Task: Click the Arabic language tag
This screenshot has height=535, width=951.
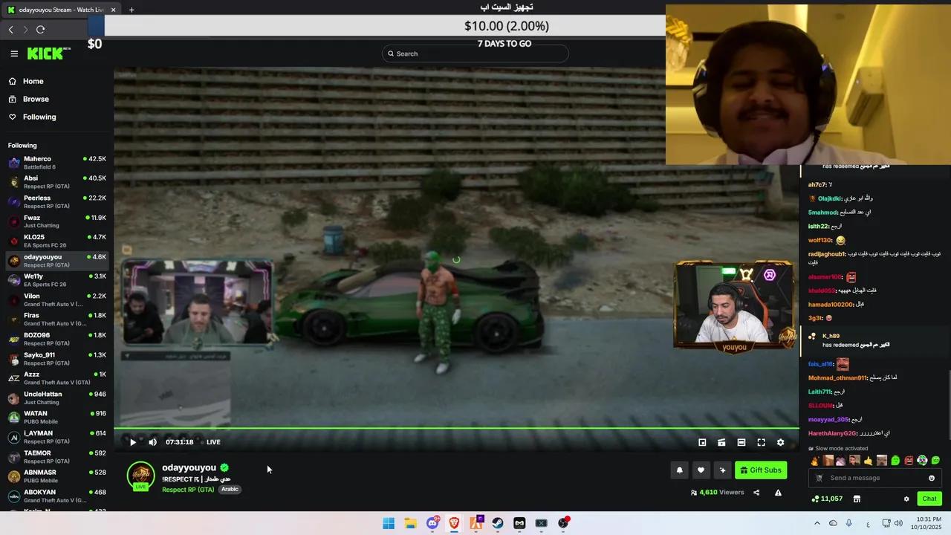Action: coord(230,489)
